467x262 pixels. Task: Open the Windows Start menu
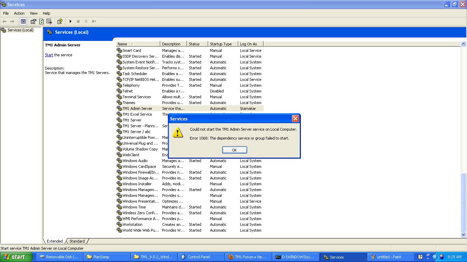(x=16, y=257)
